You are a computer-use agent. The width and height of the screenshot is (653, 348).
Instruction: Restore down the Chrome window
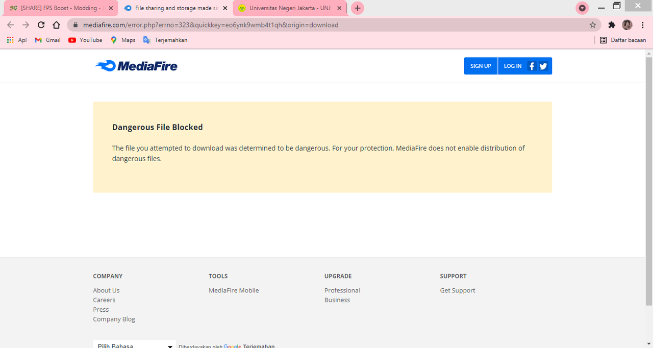click(x=617, y=6)
